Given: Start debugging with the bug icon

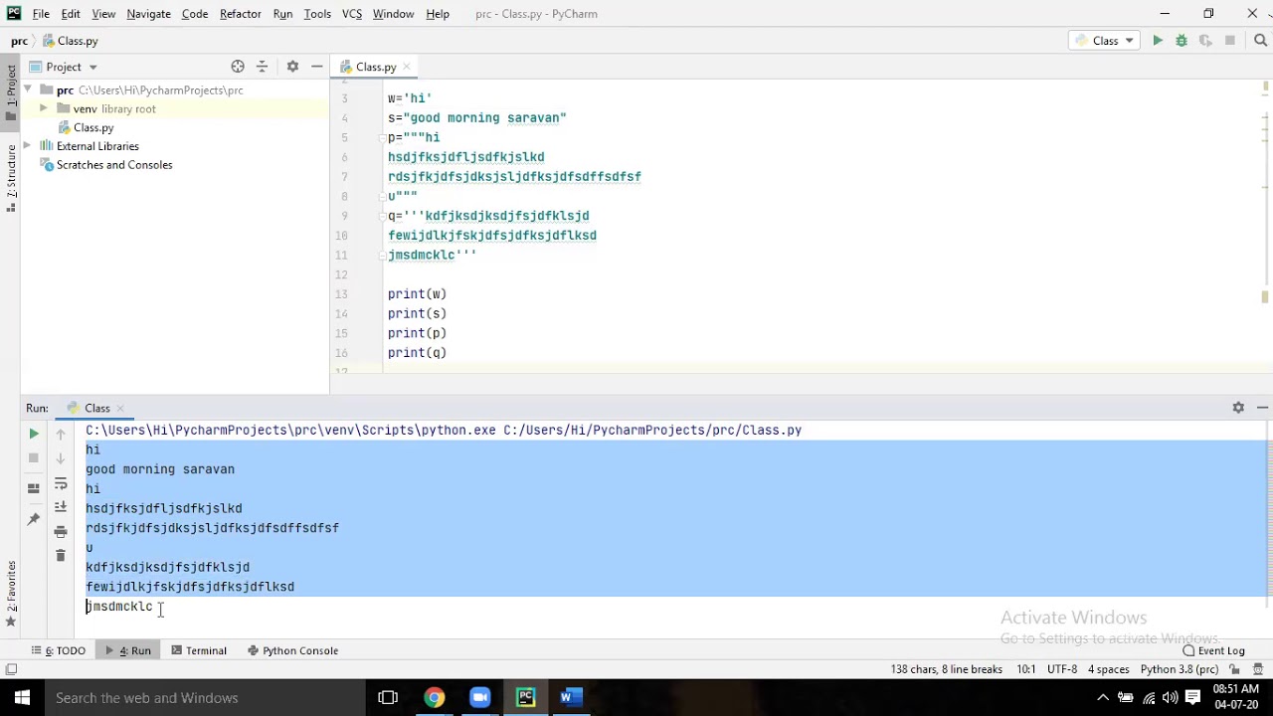Looking at the screenshot, I should tap(1182, 41).
